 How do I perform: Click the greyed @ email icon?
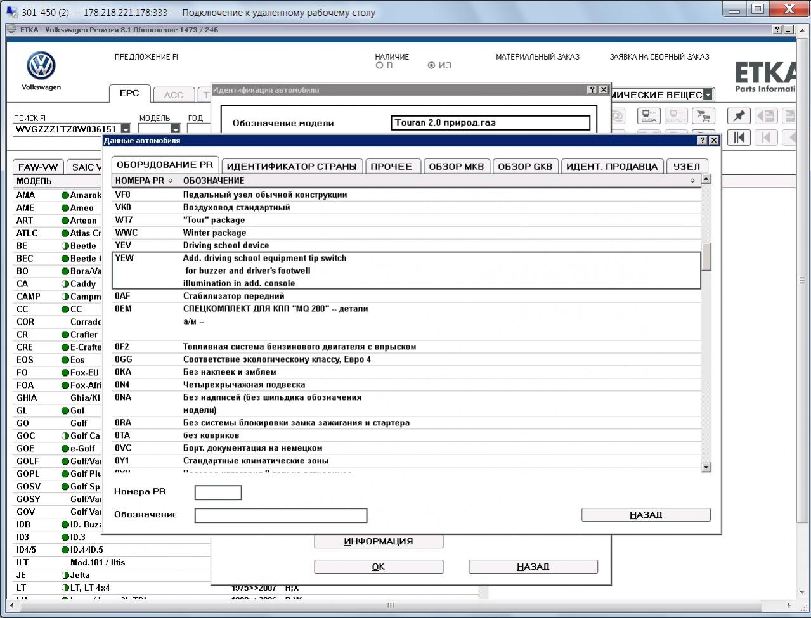(x=618, y=116)
